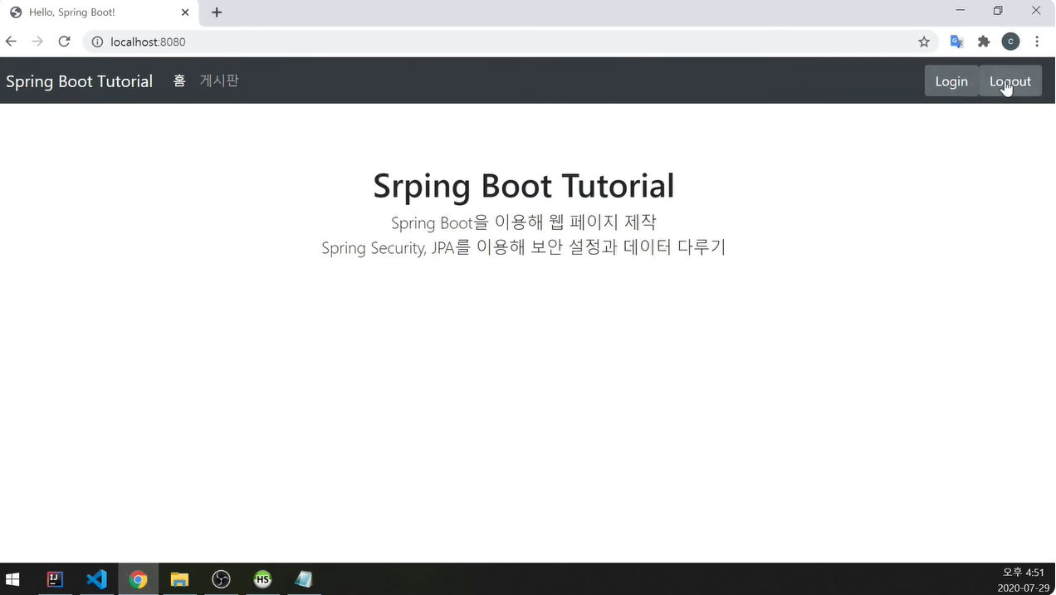Open the HS app in the taskbar
The image size is (1056, 595).
pos(262,579)
